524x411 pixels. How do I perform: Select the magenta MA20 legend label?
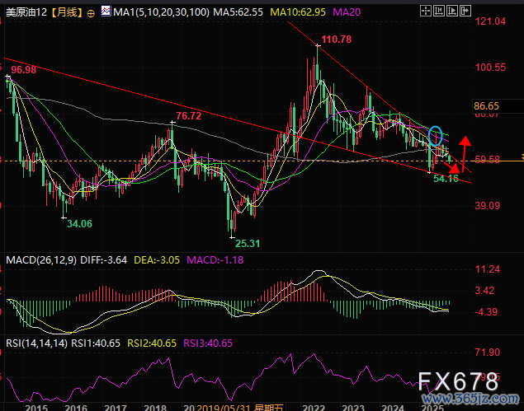coord(343,13)
